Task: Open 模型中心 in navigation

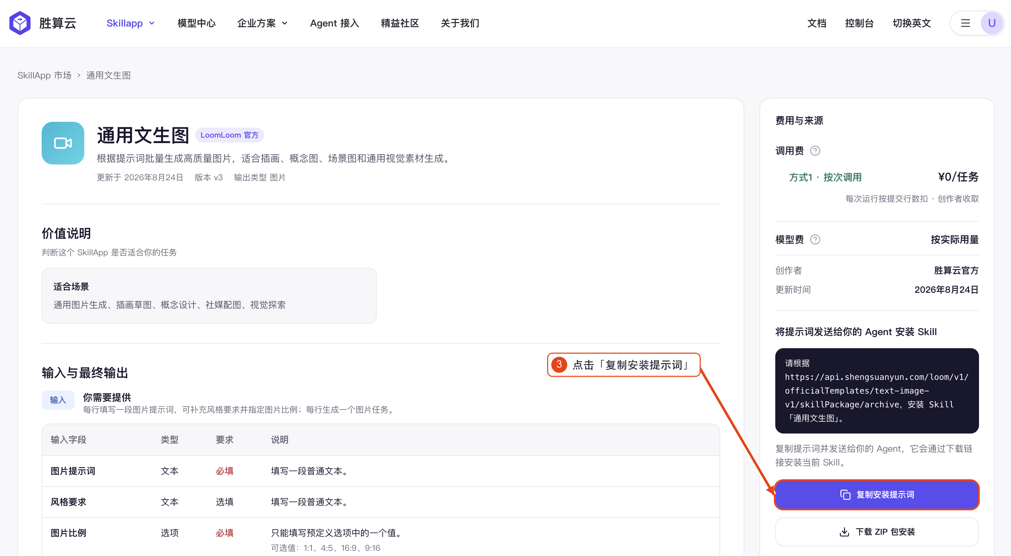Action: 196,23
